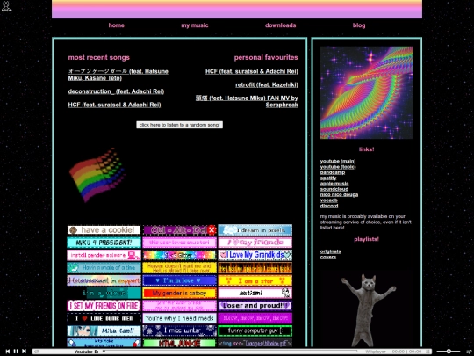Open the nico nico douga link

coord(339,194)
